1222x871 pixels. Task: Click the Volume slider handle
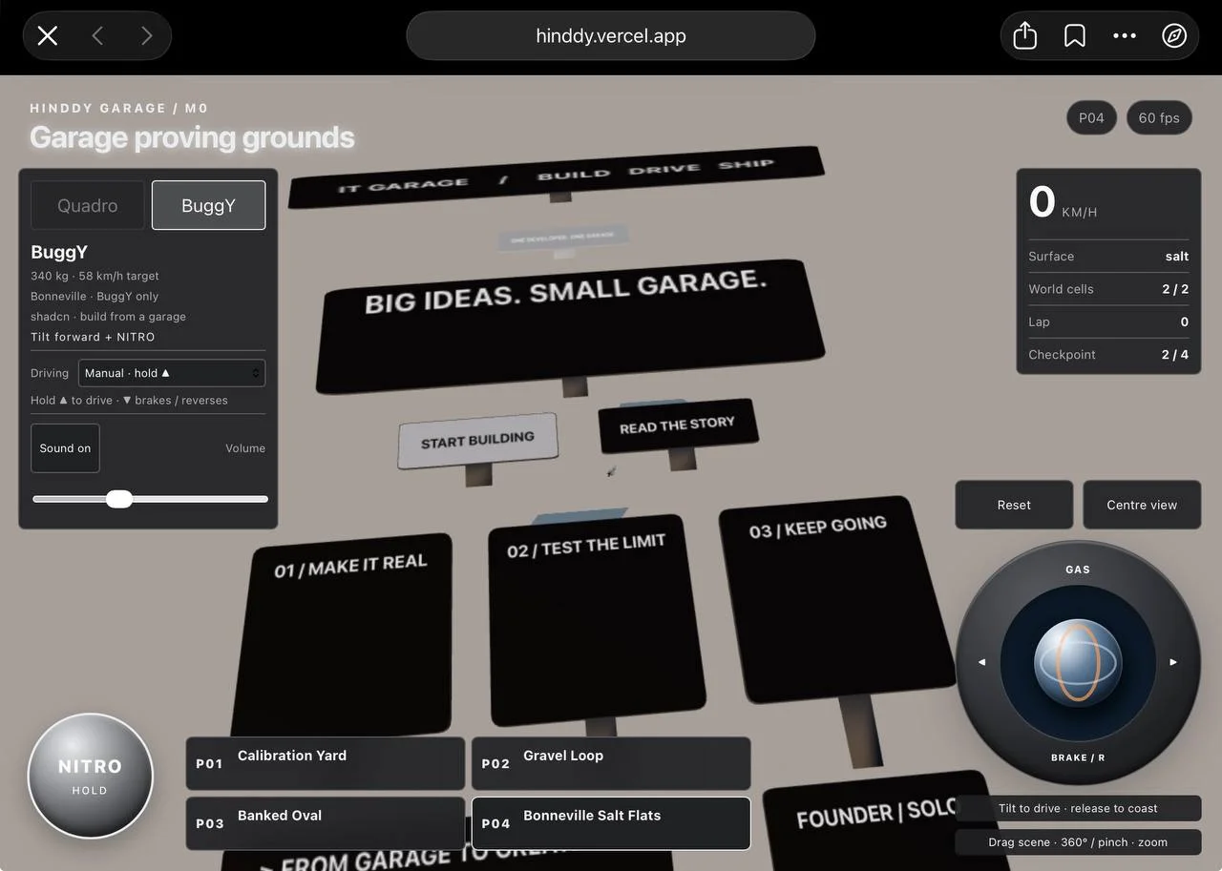click(119, 499)
